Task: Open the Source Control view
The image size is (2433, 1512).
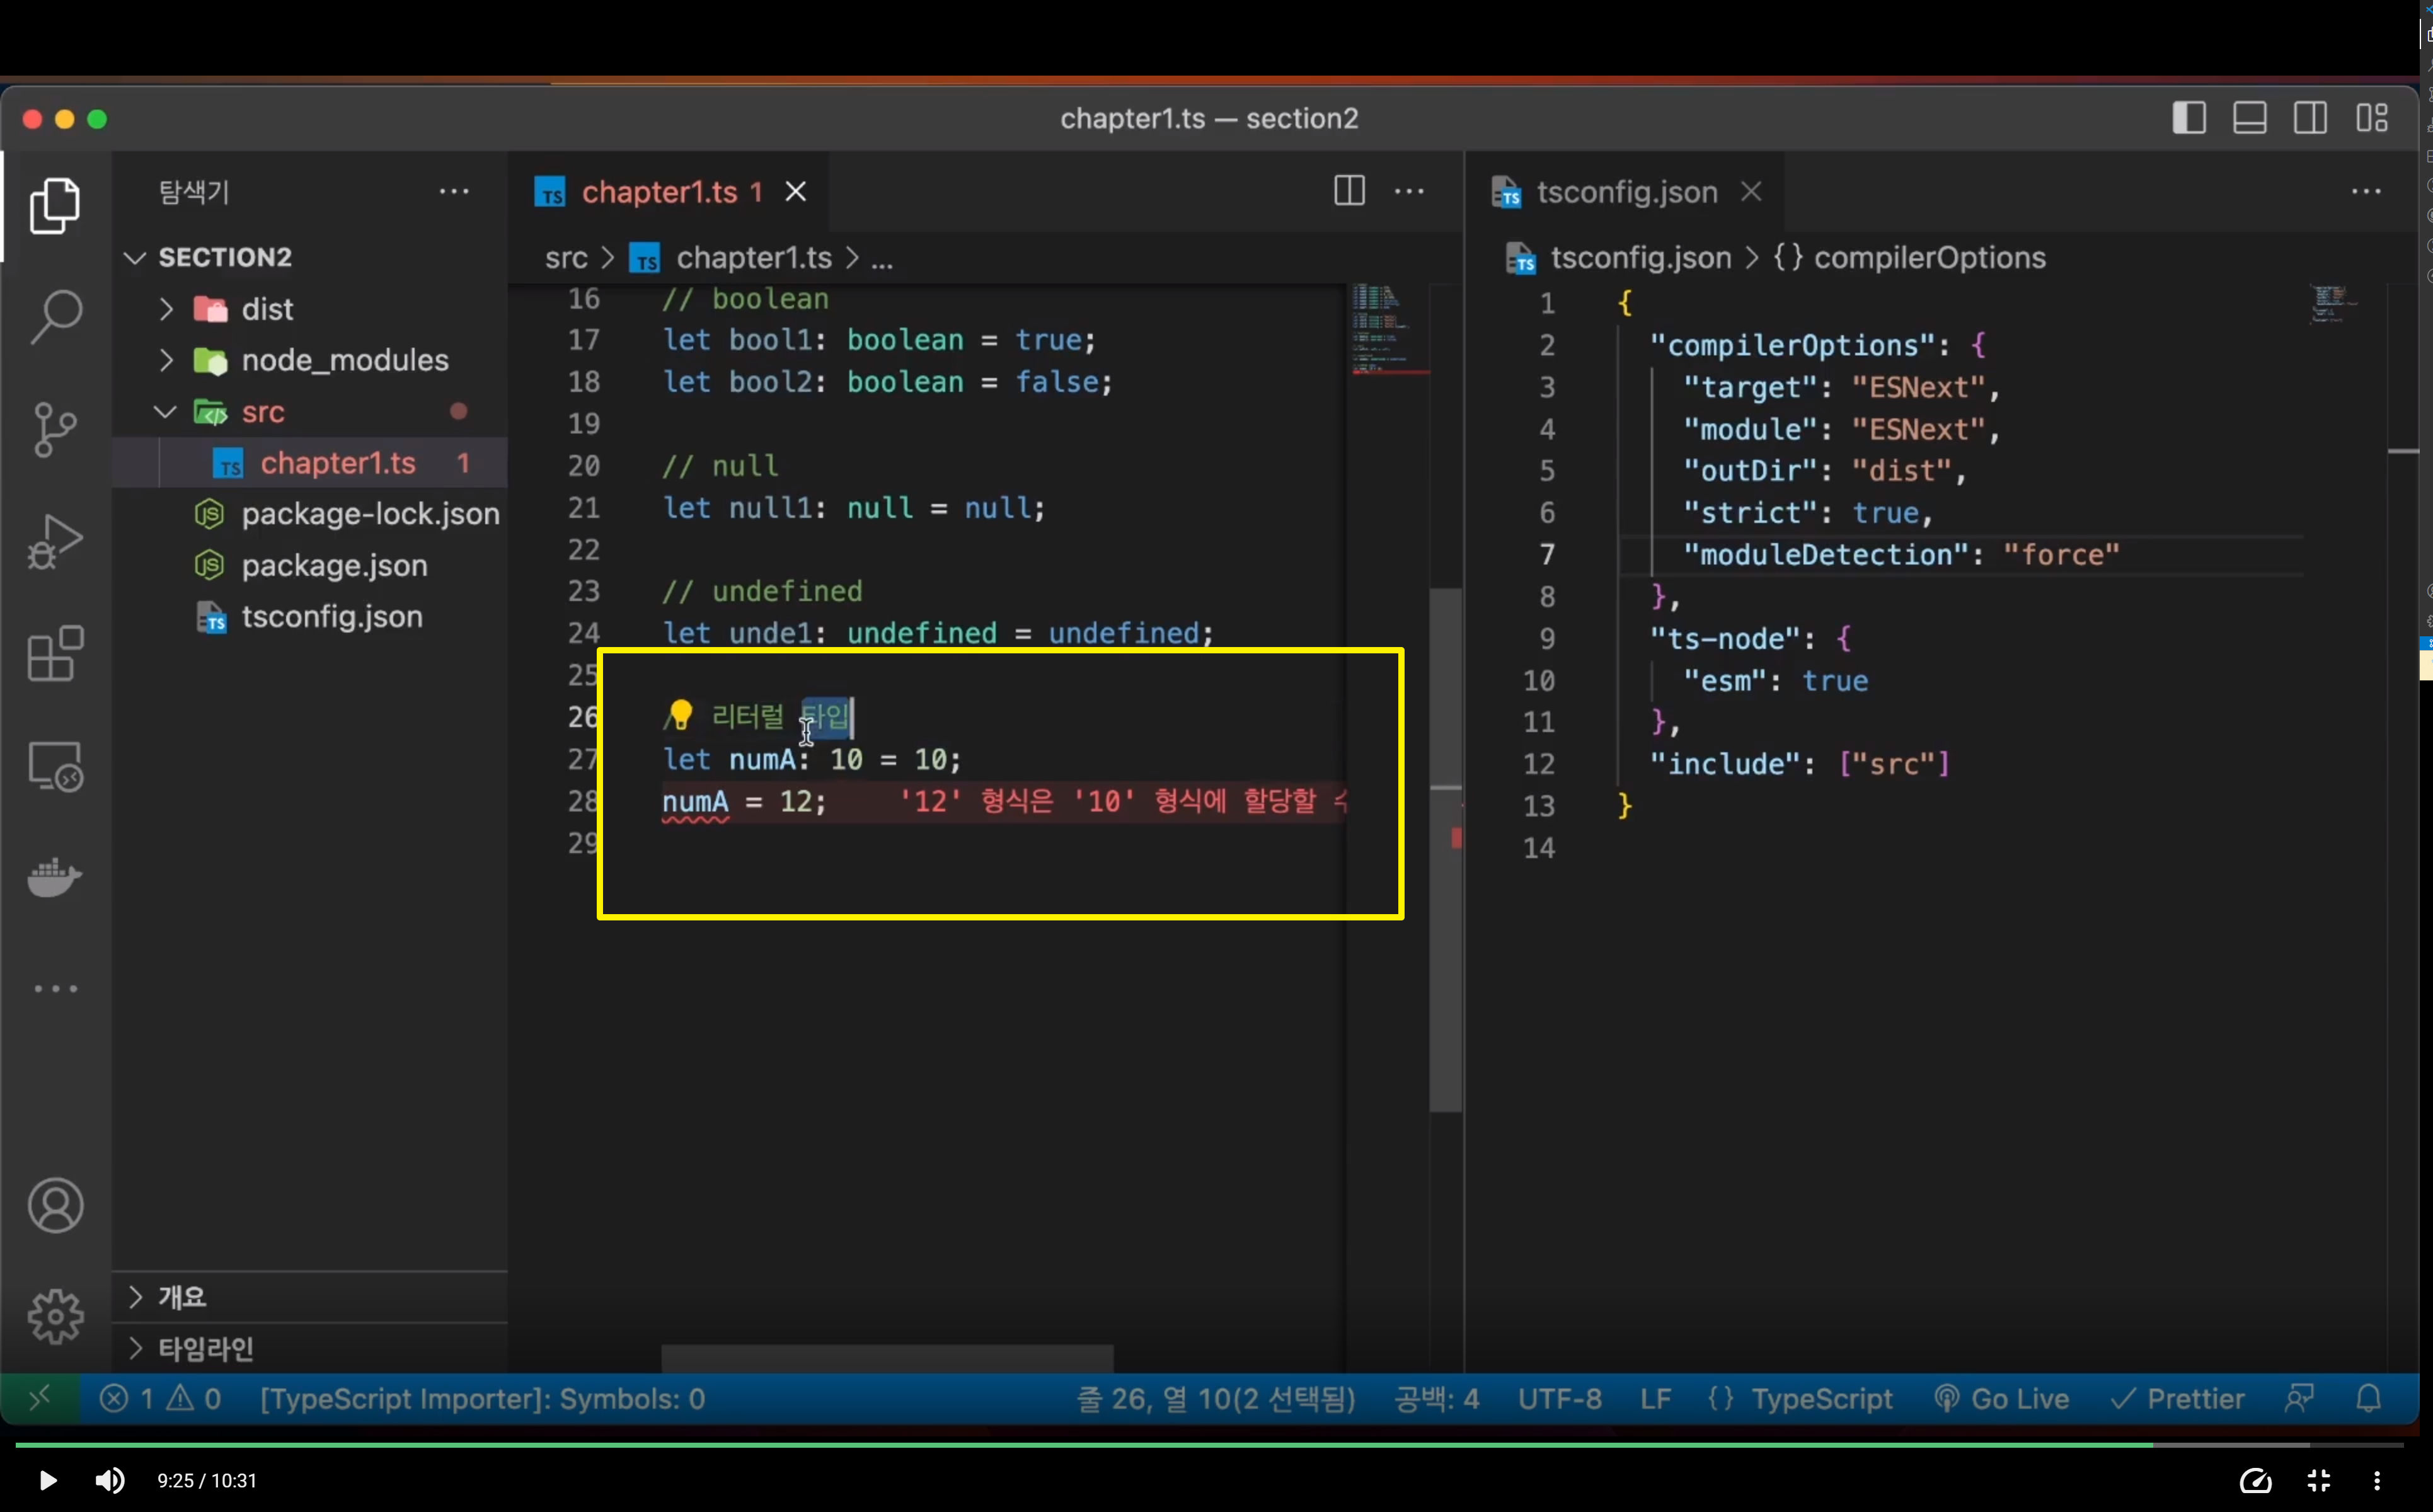Action: coord(55,430)
